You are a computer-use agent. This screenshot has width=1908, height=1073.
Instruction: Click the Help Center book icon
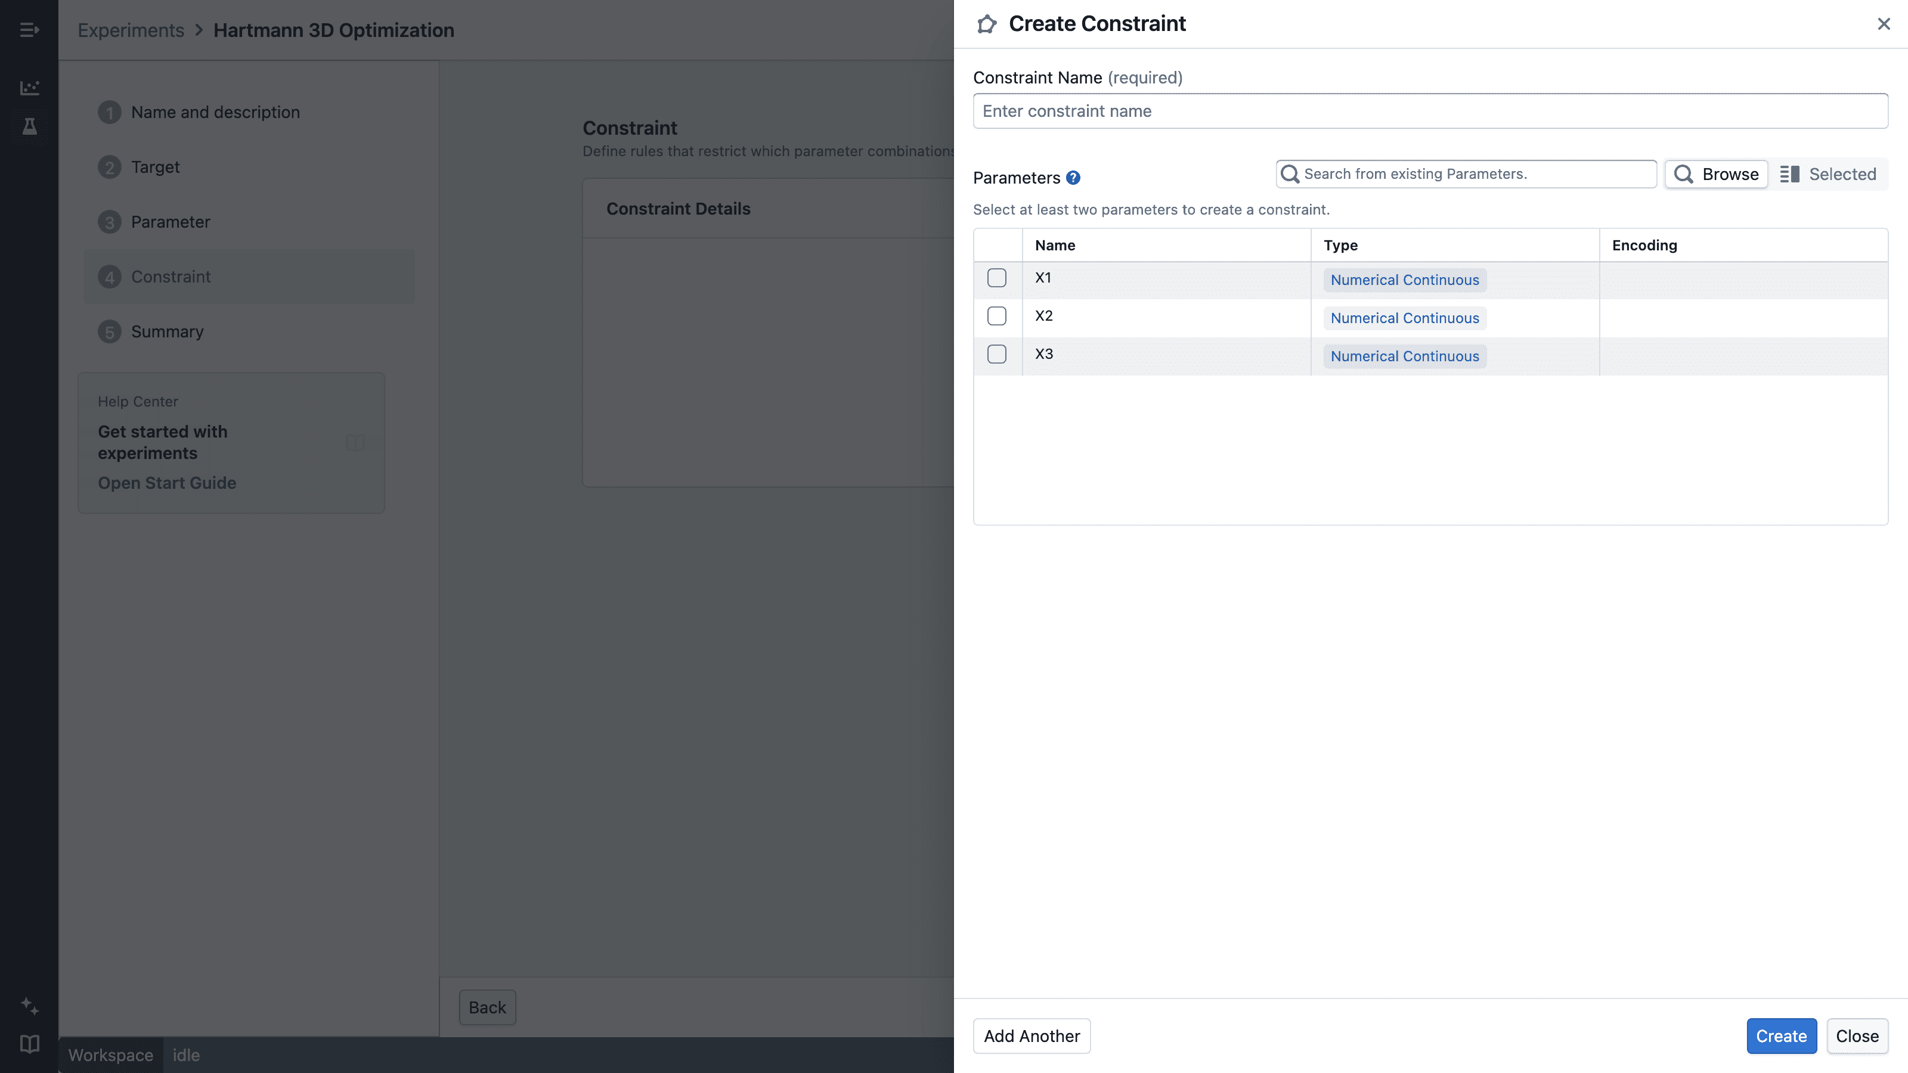(355, 443)
